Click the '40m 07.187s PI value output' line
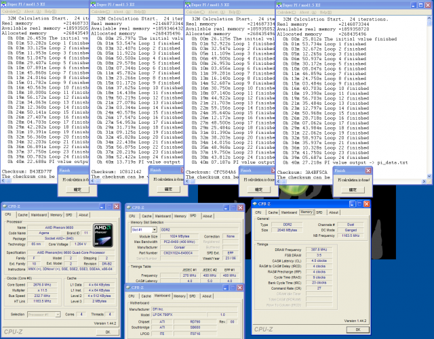 tap(233, 162)
